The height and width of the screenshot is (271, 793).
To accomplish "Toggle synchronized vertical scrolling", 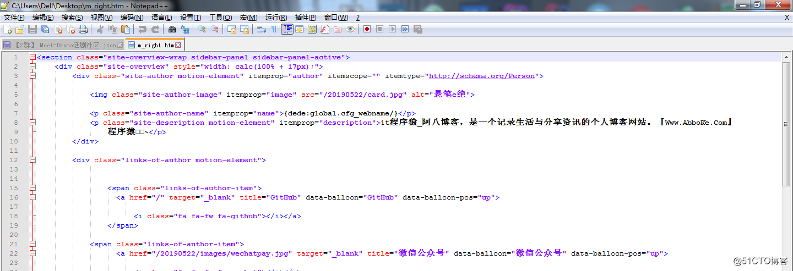I will coord(232,29).
